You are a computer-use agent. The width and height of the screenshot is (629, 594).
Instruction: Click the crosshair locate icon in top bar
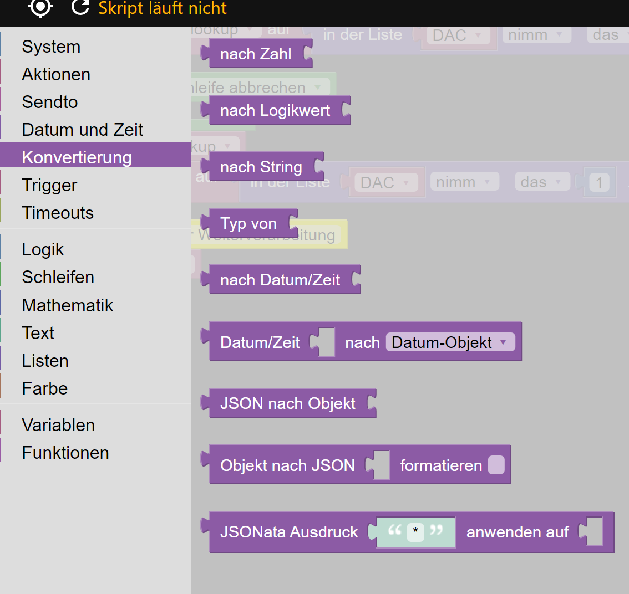[40, 7]
